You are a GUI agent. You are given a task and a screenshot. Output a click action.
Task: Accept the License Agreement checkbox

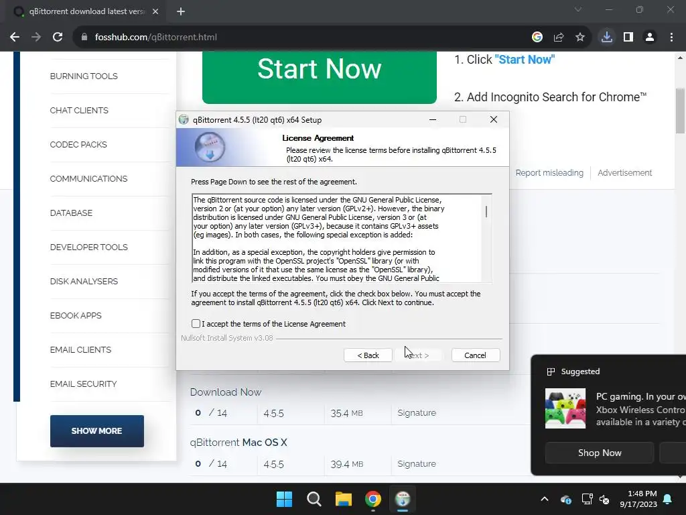pyautogui.click(x=196, y=324)
